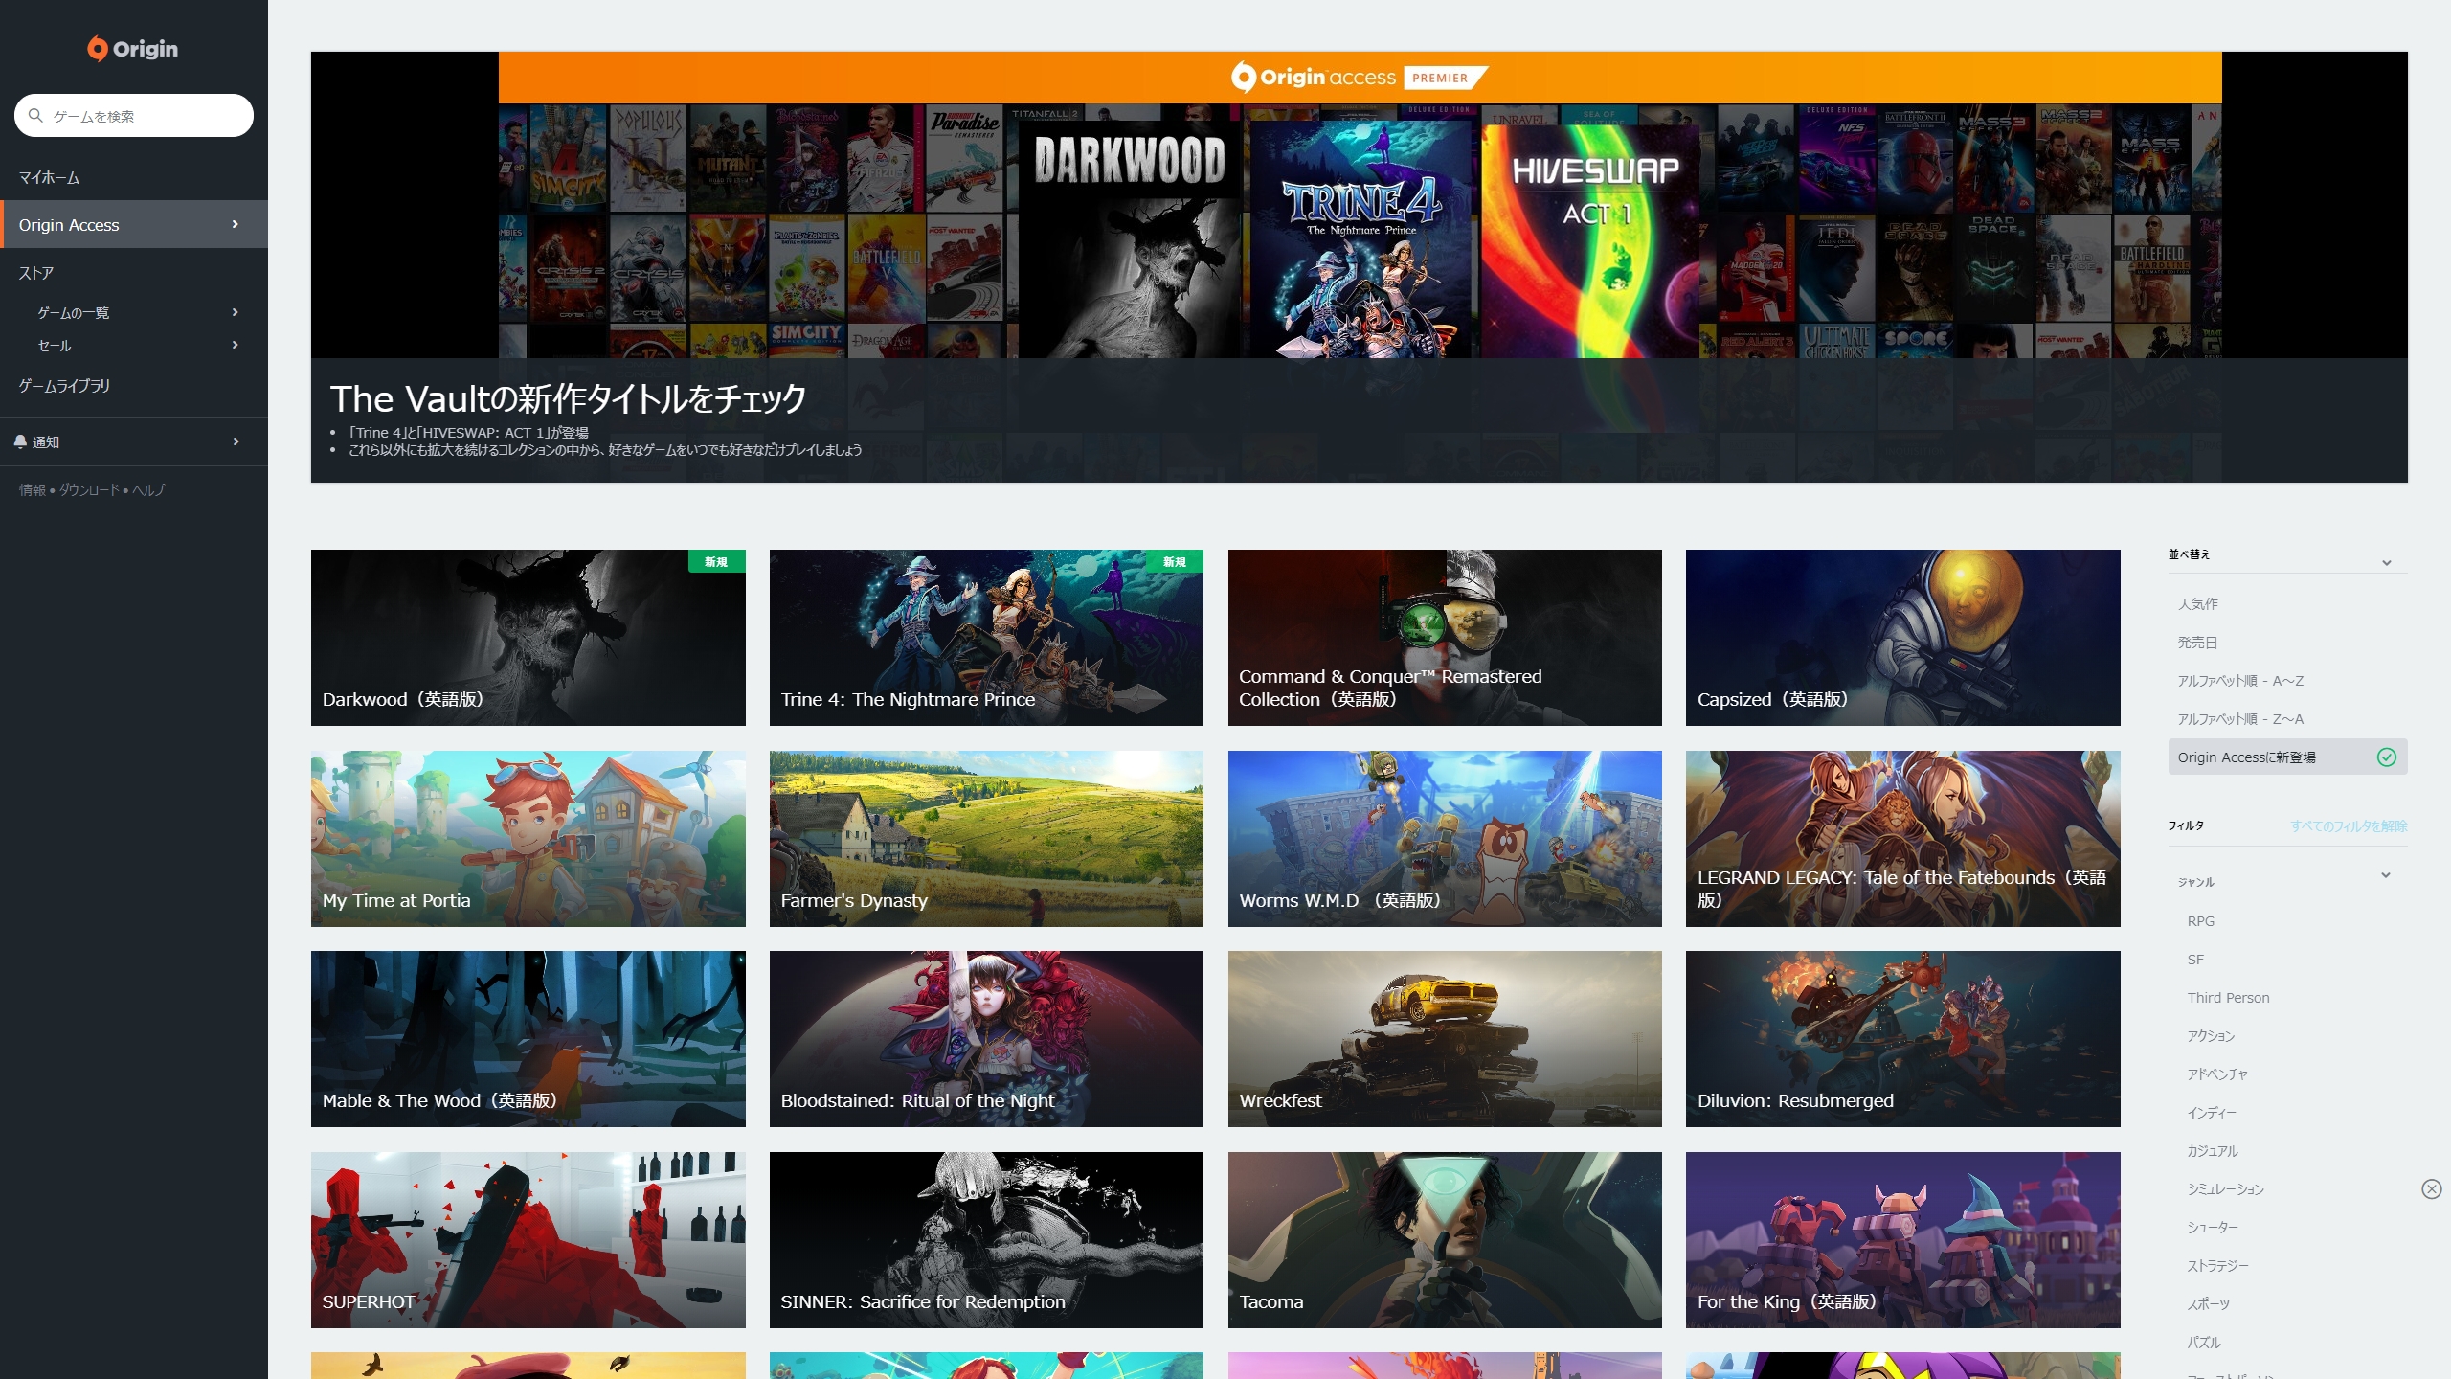Click the search magnifier icon
Screen dimensions: 2451x1379
tap(35, 116)
